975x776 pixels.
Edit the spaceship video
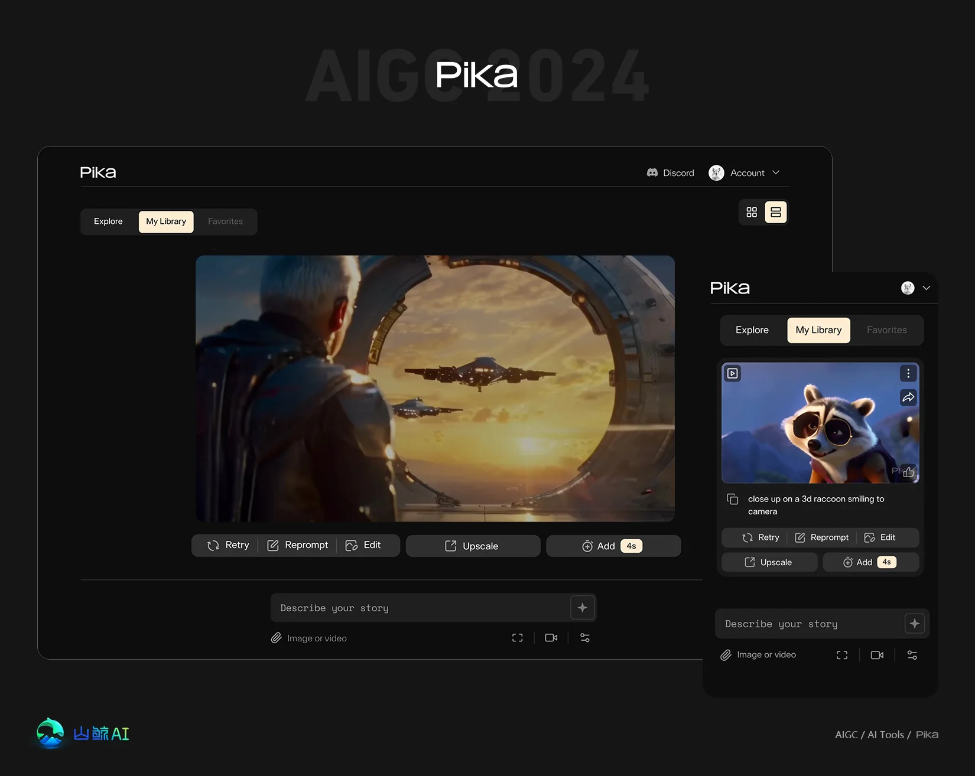click(363, 545)
